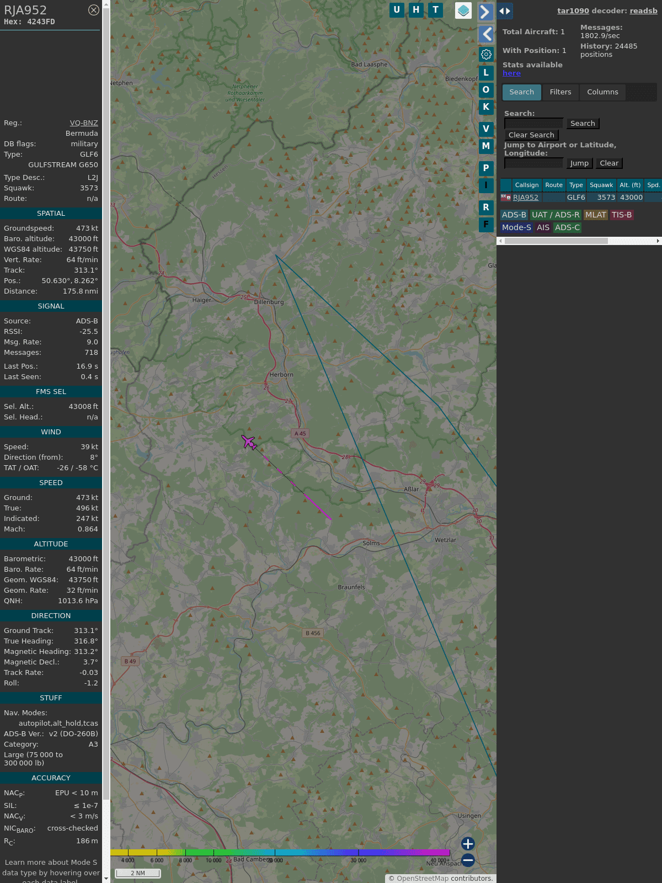Zoom in with the plus button
The image size is (662, 883).
(468, 844)
